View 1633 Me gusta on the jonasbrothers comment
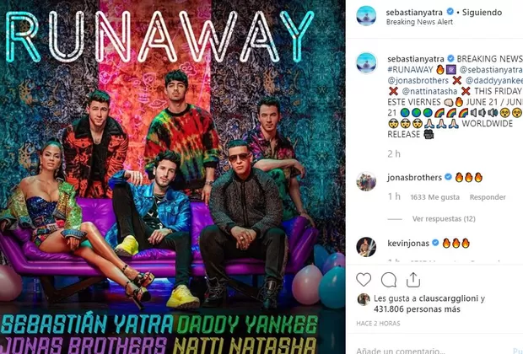Image resolution: width=523 pixels, height=354 pixels. pos(434,197)
